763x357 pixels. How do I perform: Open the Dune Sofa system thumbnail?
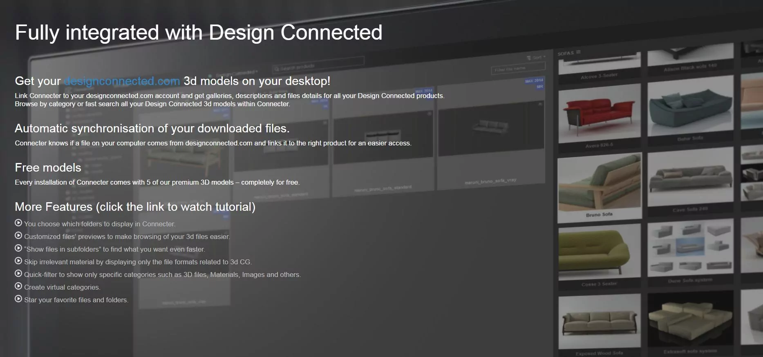coord(690,249)
